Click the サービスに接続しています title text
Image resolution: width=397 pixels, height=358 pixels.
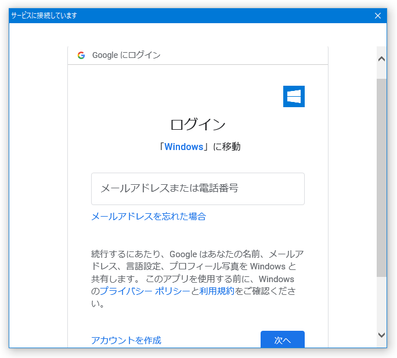pyautogui.click(x=44, y=16)
